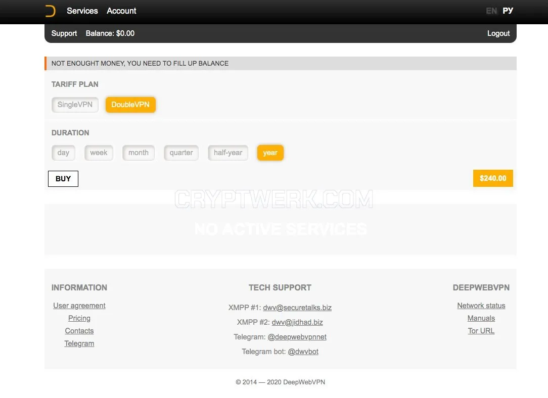Click XMPP address dwv@securetalks.biz

pyautogui.click(x=297, y=308)
